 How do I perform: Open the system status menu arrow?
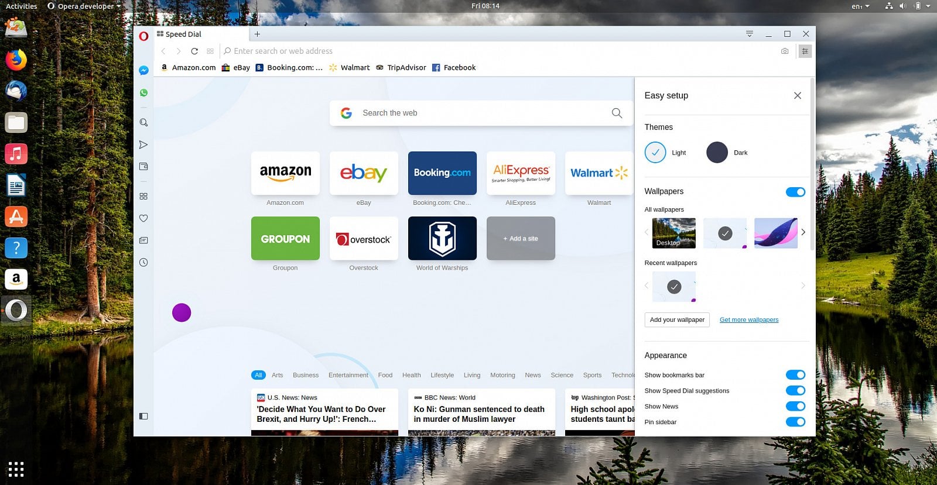coord(928,6)
